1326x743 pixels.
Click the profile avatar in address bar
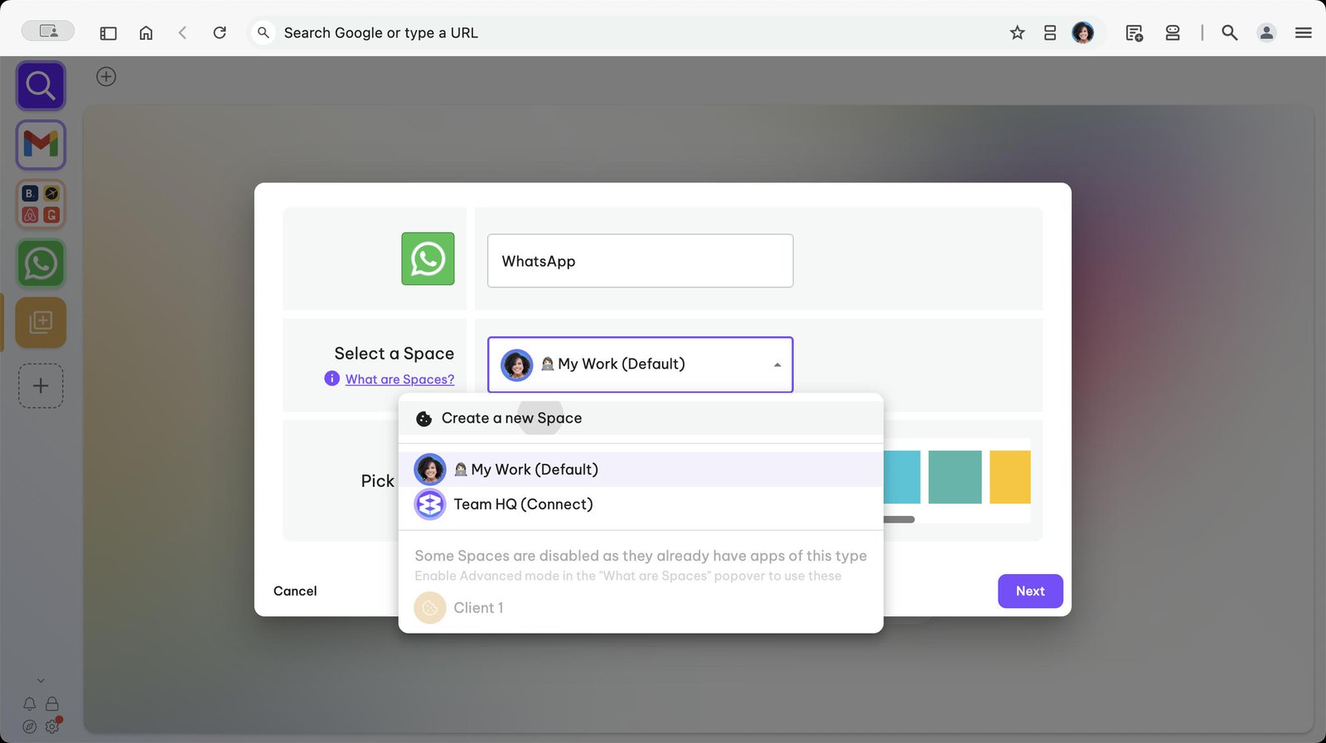[x=1083, y=33]
